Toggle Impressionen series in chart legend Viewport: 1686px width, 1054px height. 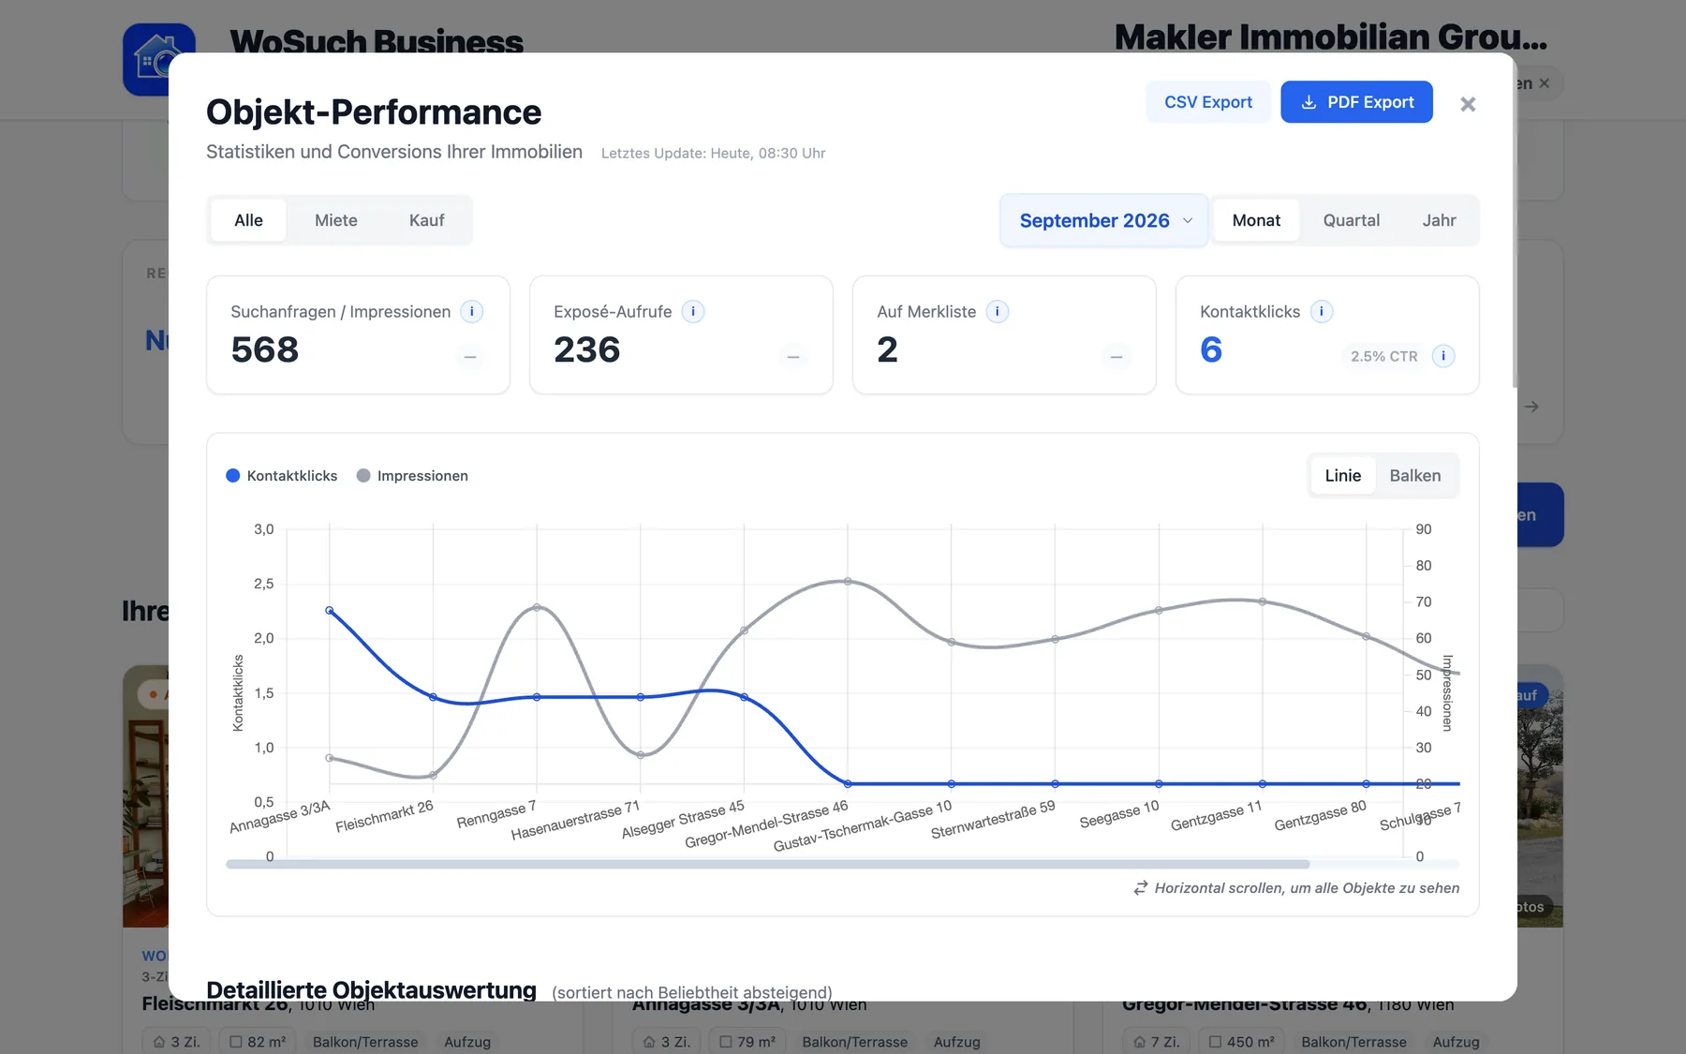[412, 476]
